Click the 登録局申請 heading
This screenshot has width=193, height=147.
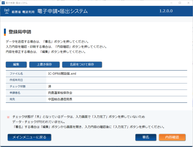[20, 32]
